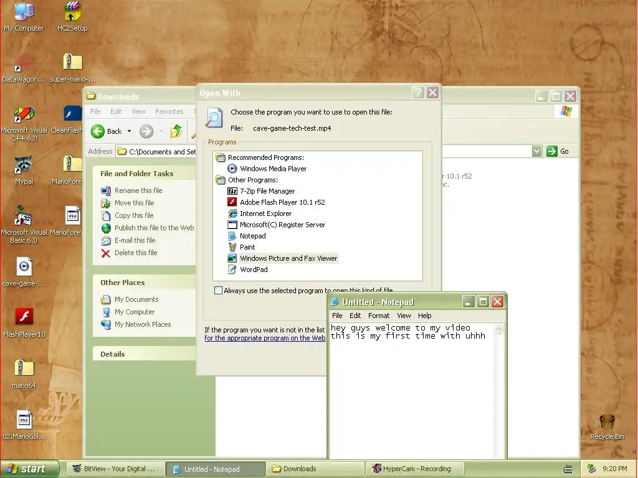The image size is (638, 478).
Task: Select 7-Zip File Manager program
Action: coord(261,191)
